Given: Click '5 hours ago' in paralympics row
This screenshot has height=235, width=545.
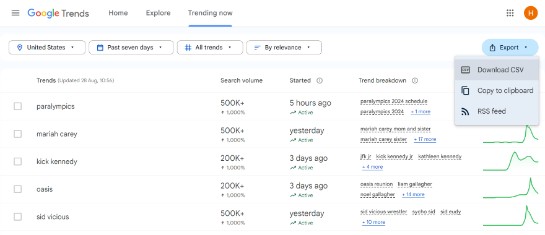Looking at the screenshot, I should pos(310,103).
